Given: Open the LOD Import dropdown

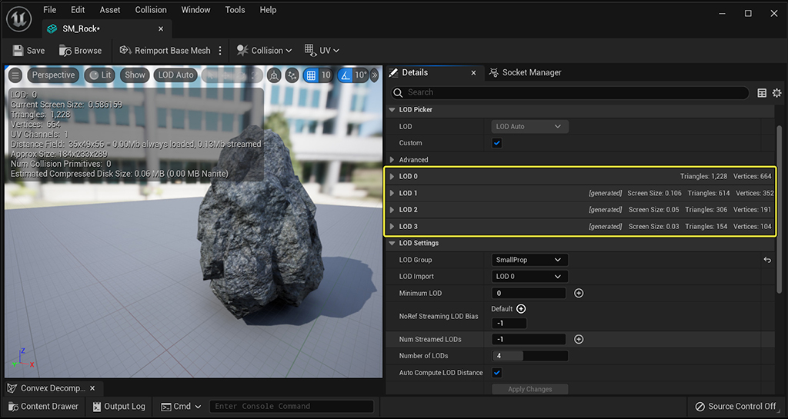Looking at the screenshot, I should [x=529, y=277].
